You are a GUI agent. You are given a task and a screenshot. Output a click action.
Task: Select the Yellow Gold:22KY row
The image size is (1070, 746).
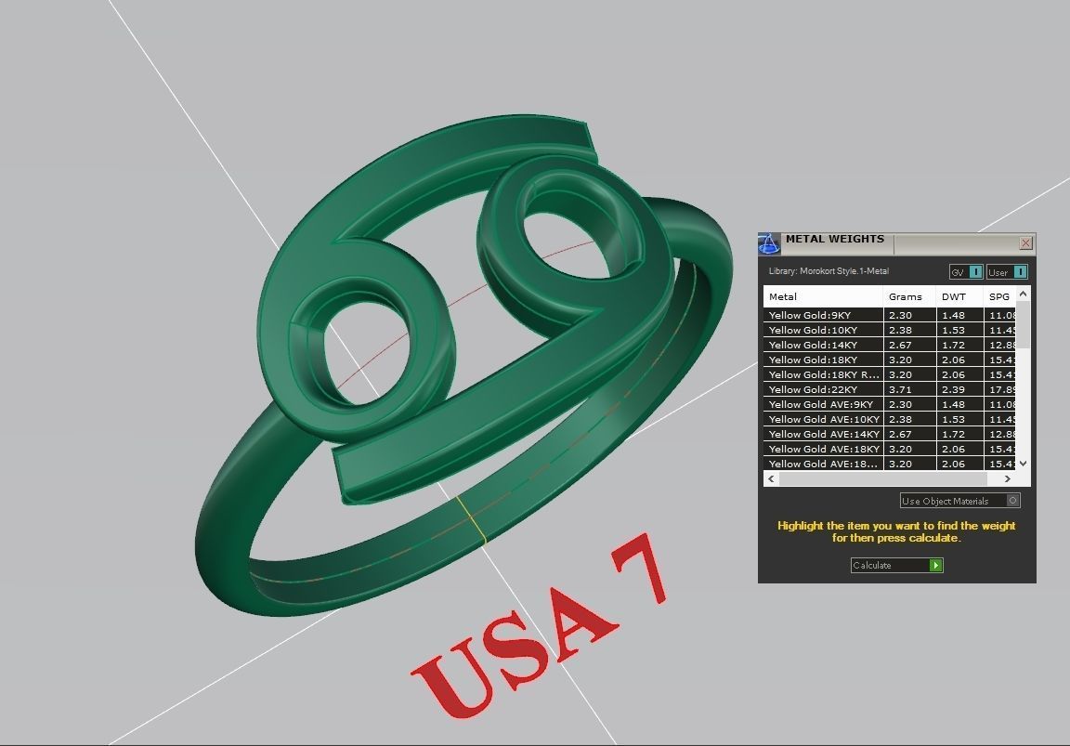point(889,389)
